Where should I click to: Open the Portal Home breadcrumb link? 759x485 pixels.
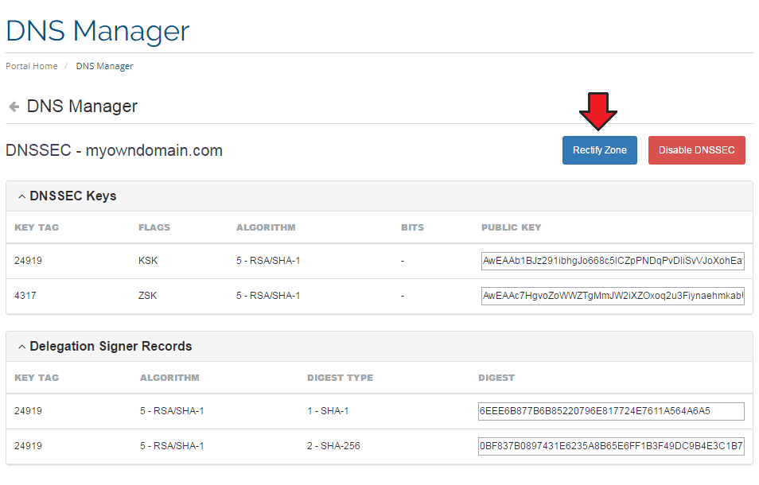32,66
